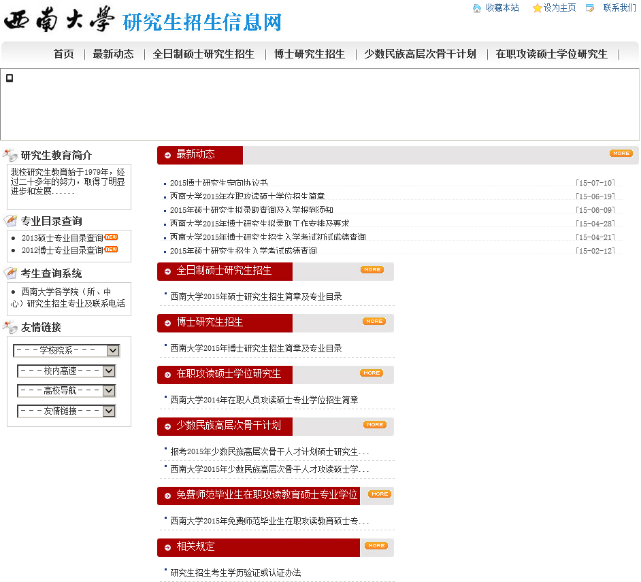Open 西南大学2014年在职人员攻读硕士专业学位招生简章
The image size is (641, 582).
pyautogui.click(x=264, y=400)
